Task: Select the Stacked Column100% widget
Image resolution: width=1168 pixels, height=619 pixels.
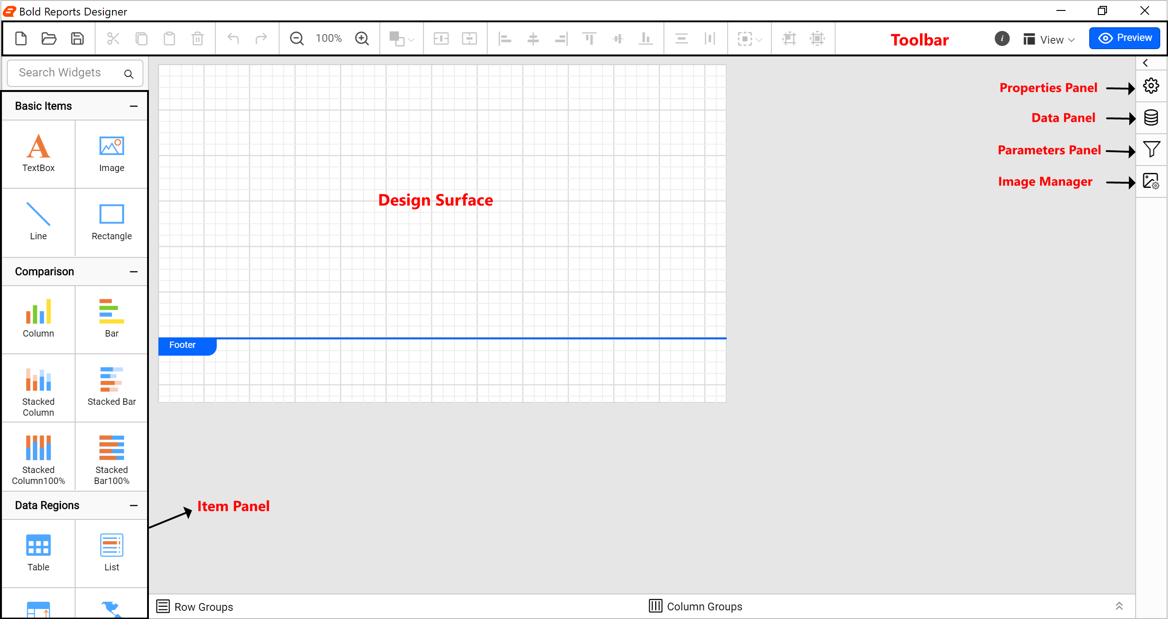Action: coord(38,456)
